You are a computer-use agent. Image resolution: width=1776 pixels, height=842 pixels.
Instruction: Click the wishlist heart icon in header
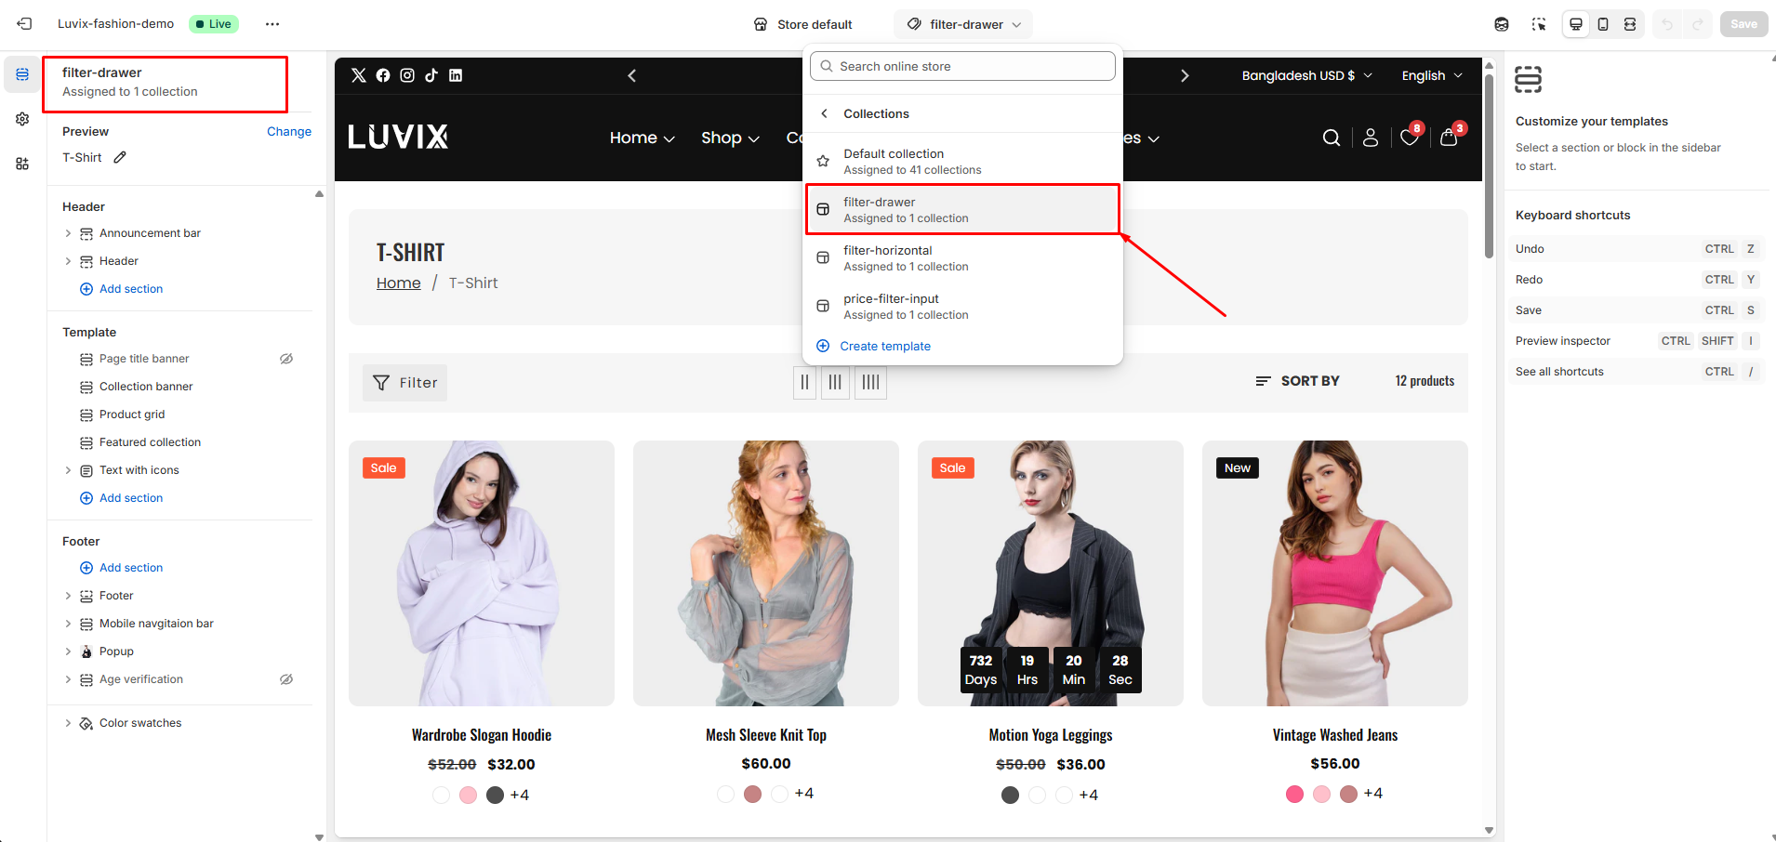tap(1409, 138)
